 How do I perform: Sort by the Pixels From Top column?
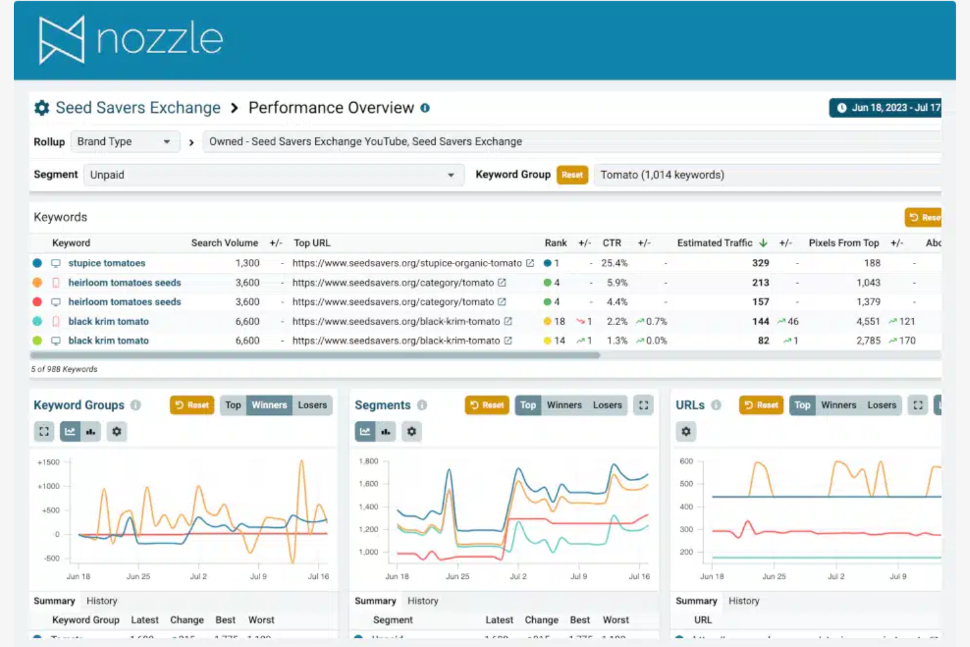(844, 243)
